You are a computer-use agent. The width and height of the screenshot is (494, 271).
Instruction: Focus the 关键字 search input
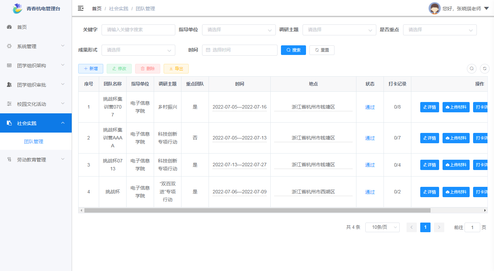click(138, 30)
